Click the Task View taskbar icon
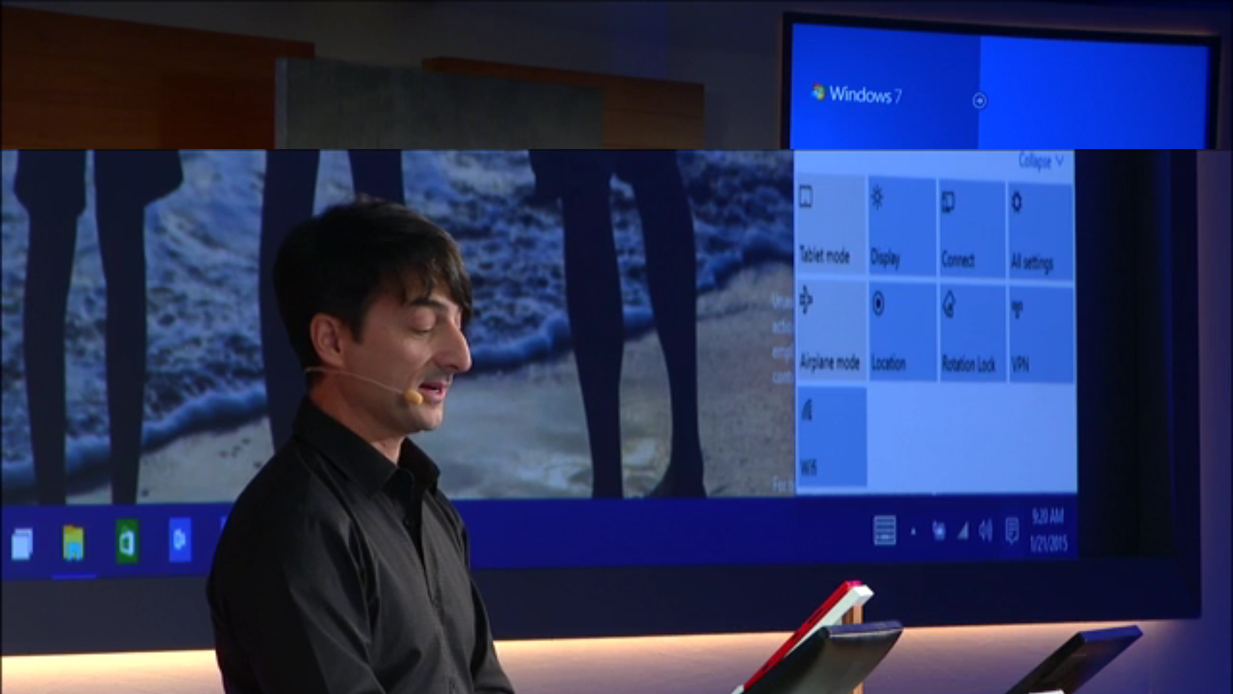 pyautogui.click(x=22, y=544)
